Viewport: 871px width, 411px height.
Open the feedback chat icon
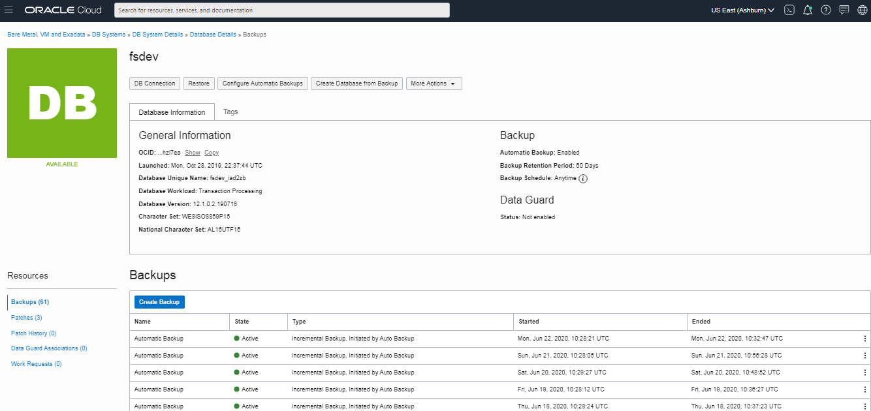point(844,10)
